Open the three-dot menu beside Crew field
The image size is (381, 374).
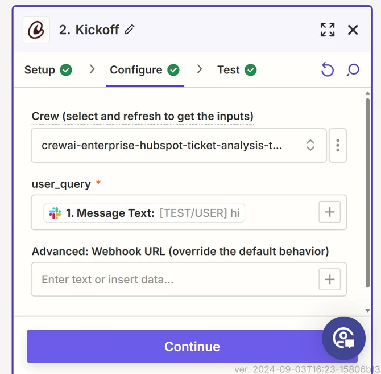338,145
